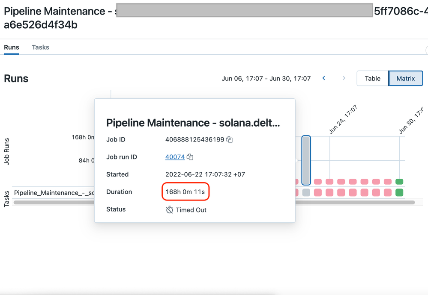Image resolution: width=428 pixels, height=295 pixels.
Task: Click the gray timed-out task square
Action: [x=306, y=192]
